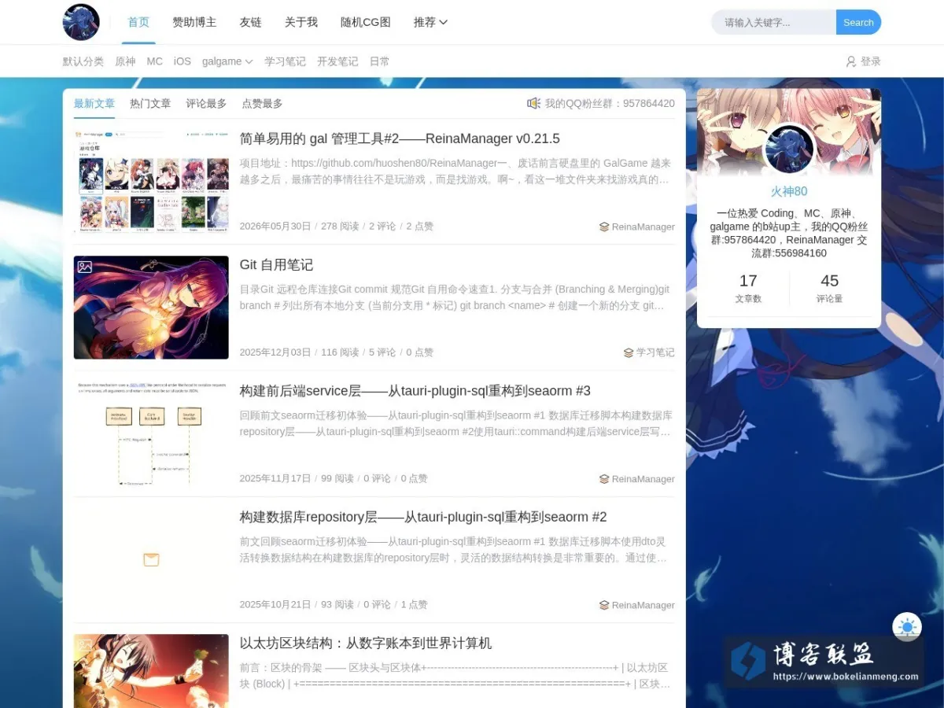Click the Git 自用笔记 article thumbnail

coord(151,308)
